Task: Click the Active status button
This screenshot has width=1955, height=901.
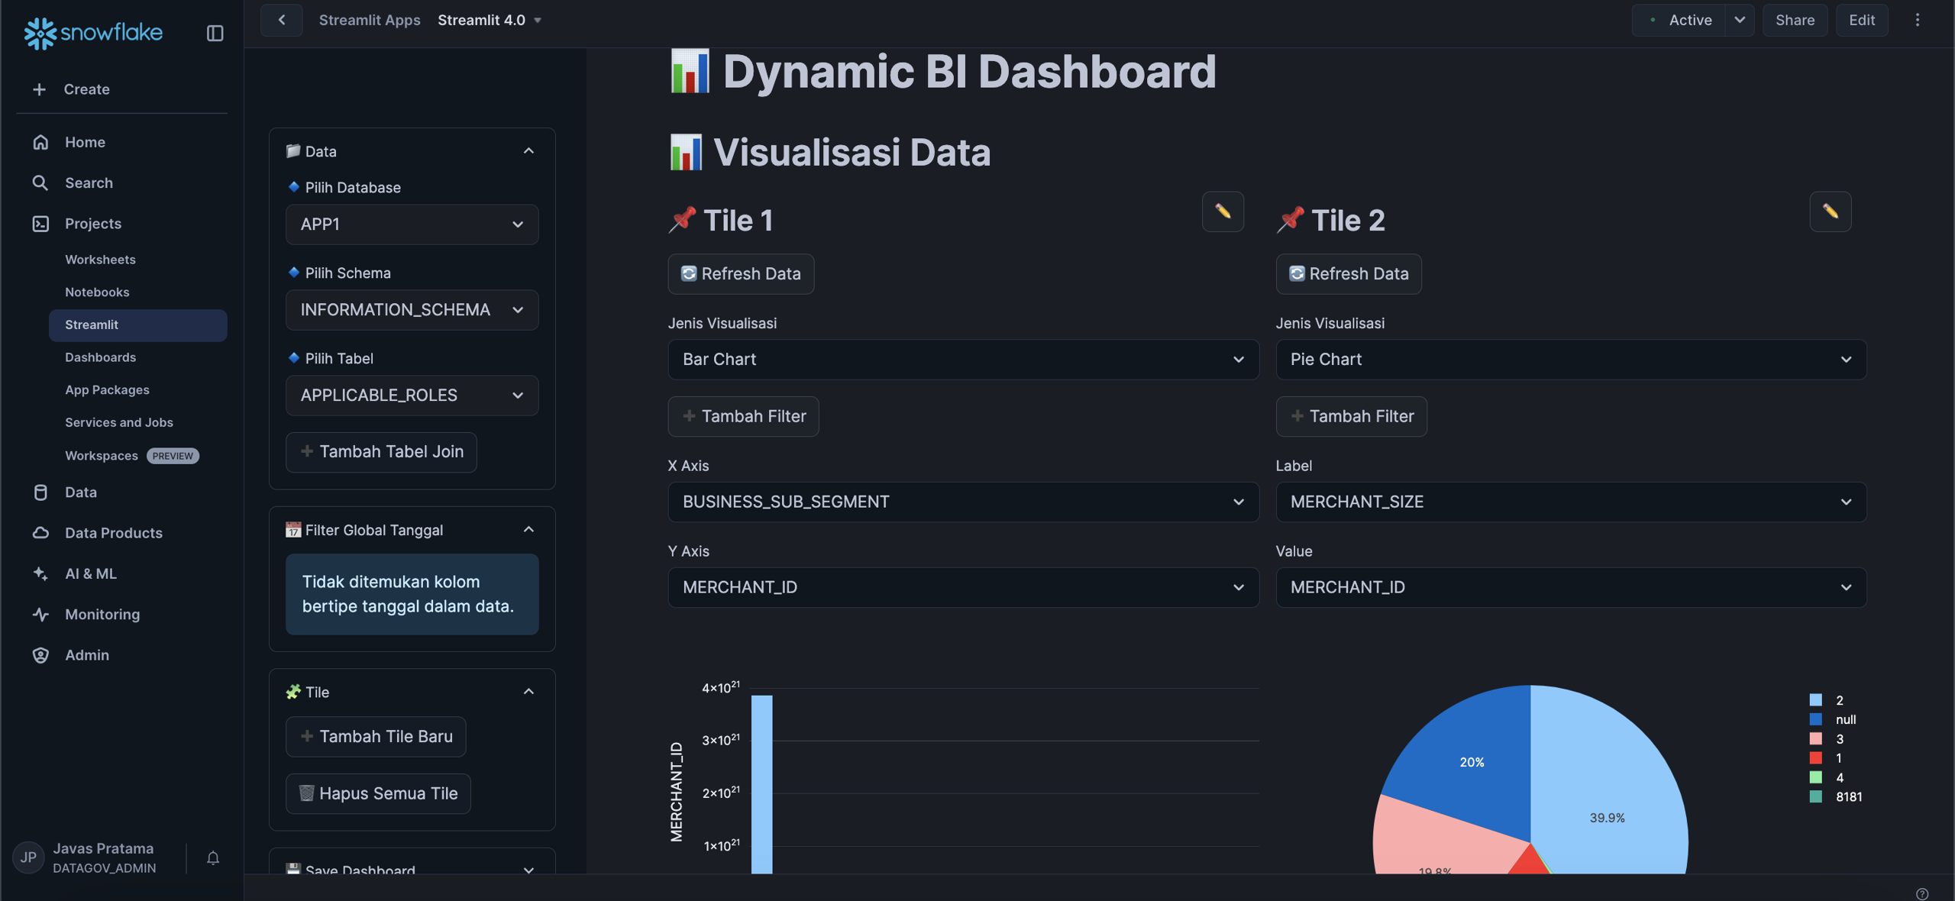Action: [1679, 20]
